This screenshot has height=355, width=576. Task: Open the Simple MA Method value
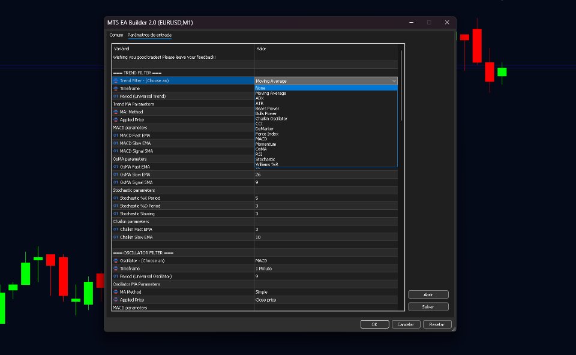point(326,292)
